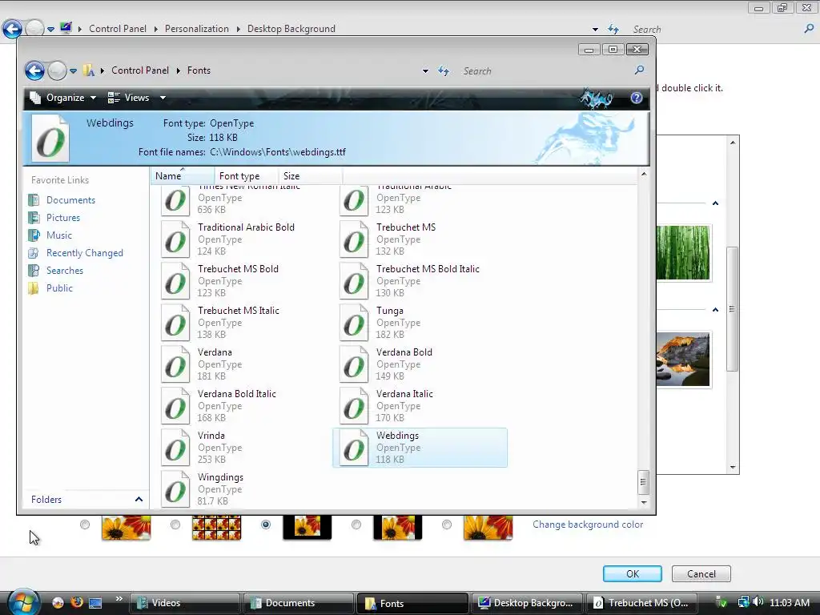Select the Verdana font icon
Image resolution: width=820 pixels, height=615 pixels.
tap(175, 364)
